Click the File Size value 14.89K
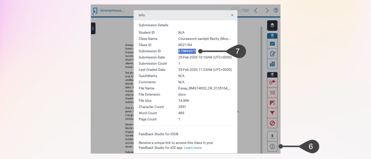The height and width of the screenshot is (159, 371). (x=184, y=101)
